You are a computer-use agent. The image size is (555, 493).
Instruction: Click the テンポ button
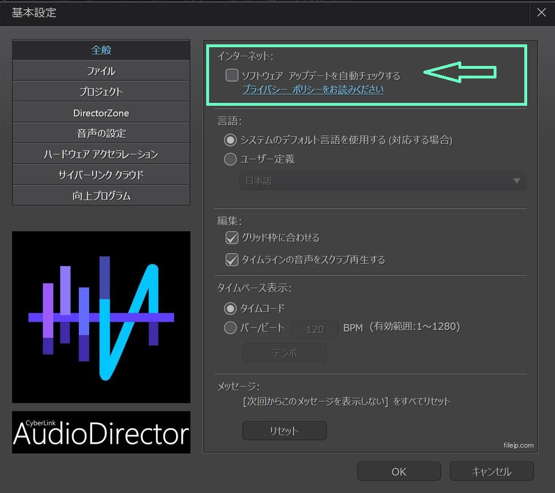284,353
